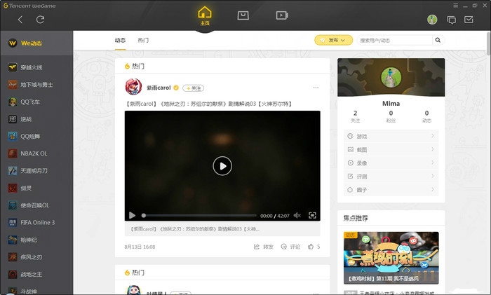Open 地下城与勇士 game in sidebar

pos(36,85)
